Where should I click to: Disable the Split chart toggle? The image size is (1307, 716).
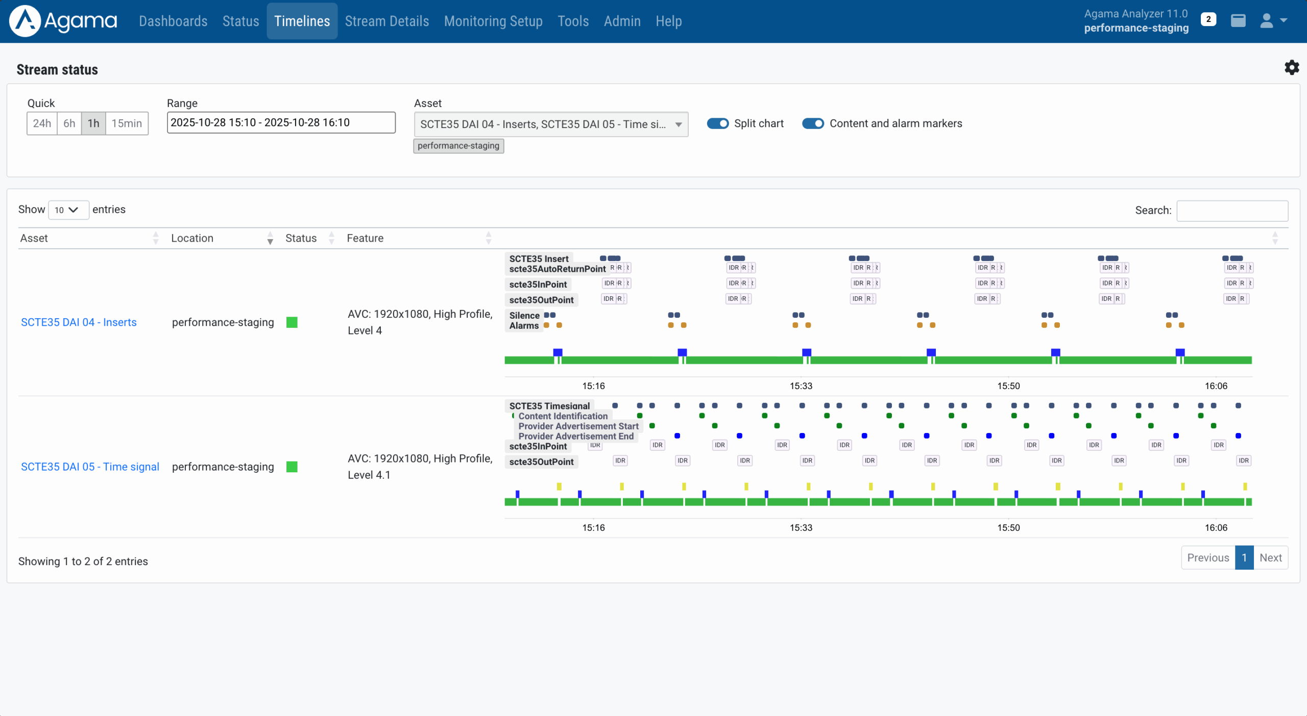pos(718,123)
